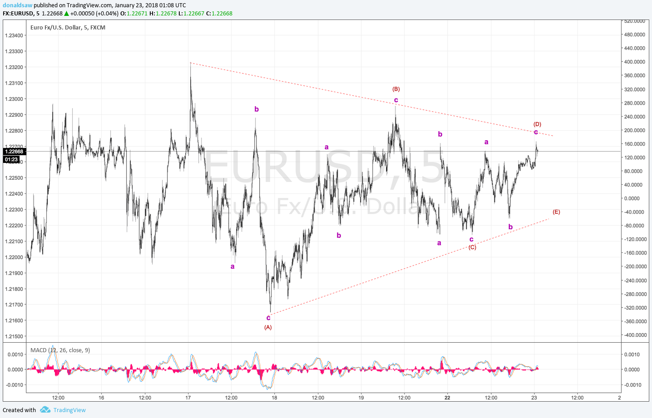Click the bold 22 date on time axis
This screenshot has height=418, width=652.
[x=447, y=398]
